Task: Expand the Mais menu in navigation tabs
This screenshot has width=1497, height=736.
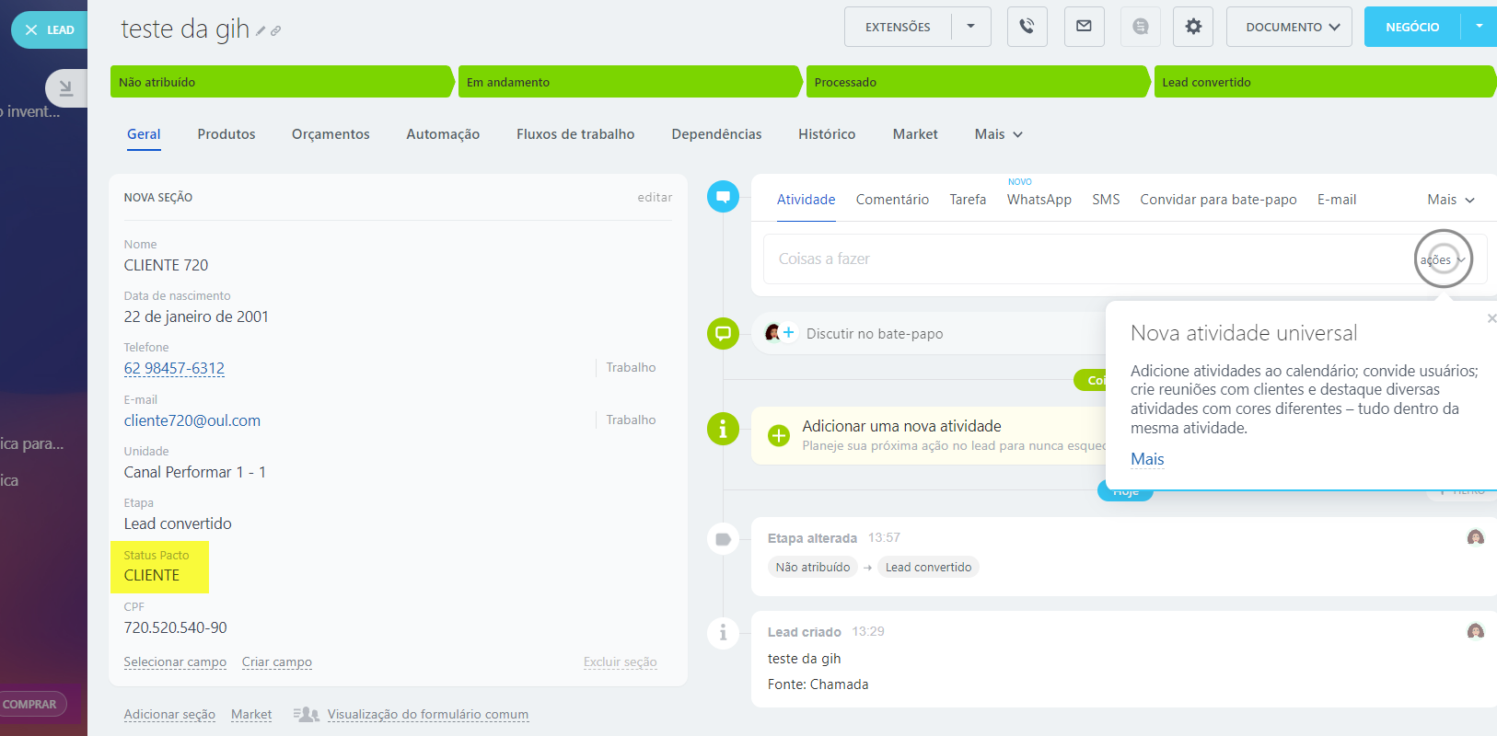Action: pyautogui.click(x=998, y=134)
